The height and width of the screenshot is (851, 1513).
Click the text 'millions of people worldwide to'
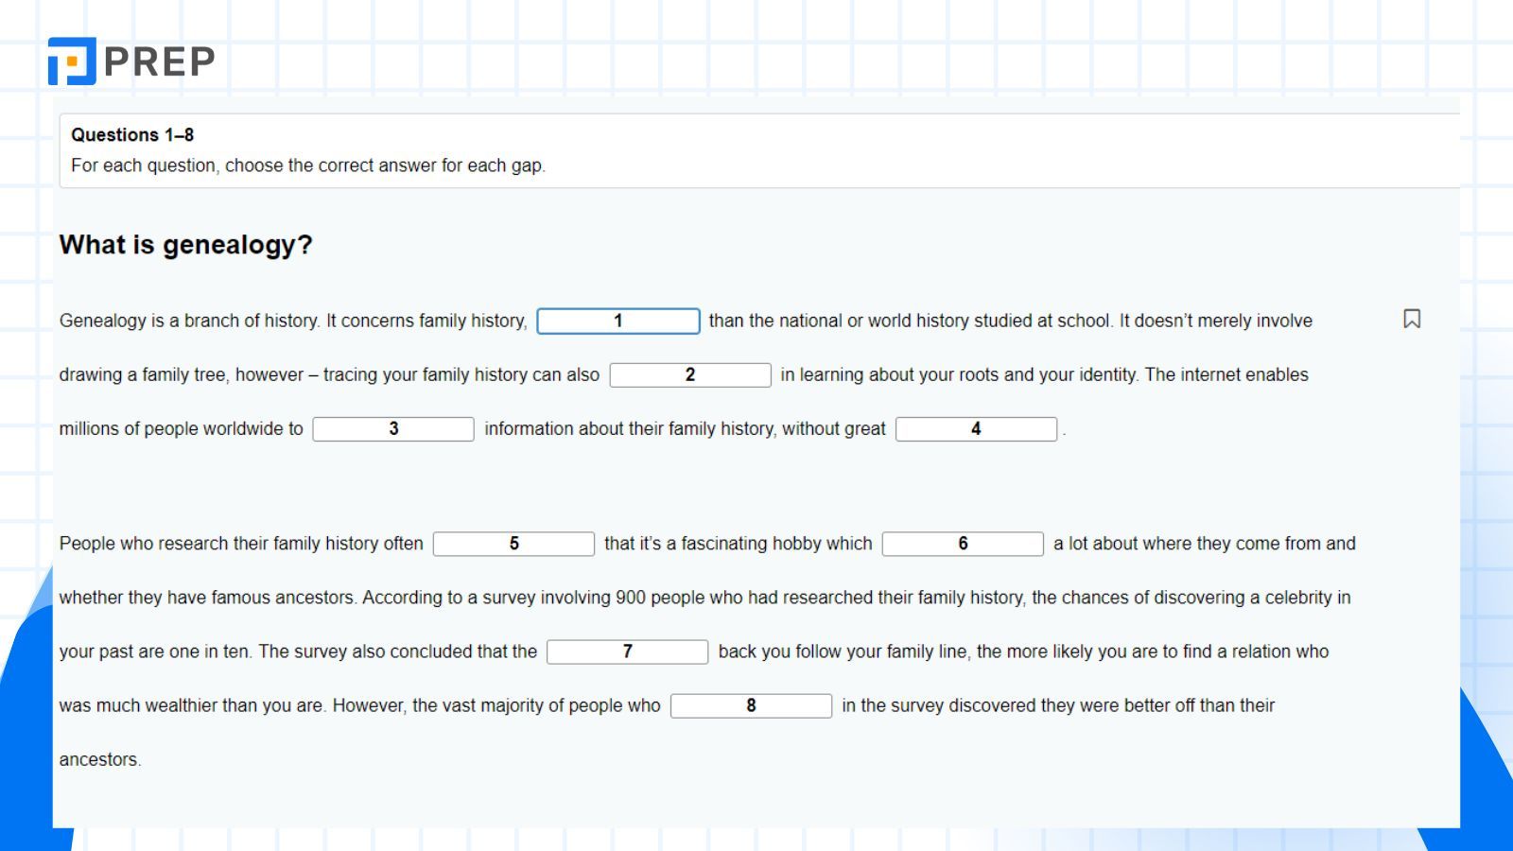(181, 429)
